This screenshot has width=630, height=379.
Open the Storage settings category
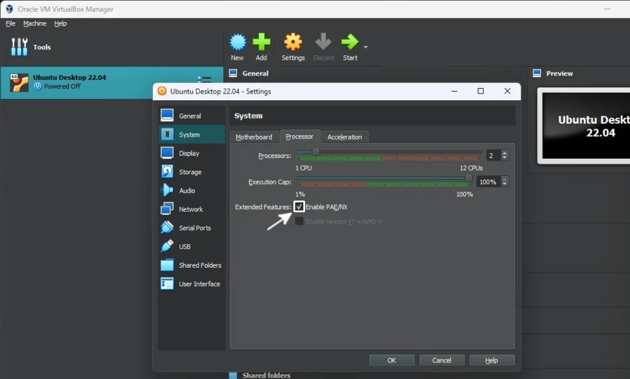(x=192, y=172)
